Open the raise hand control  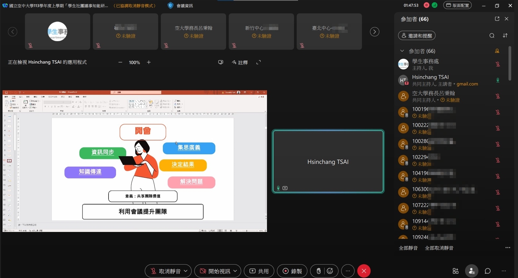(319, 271)
